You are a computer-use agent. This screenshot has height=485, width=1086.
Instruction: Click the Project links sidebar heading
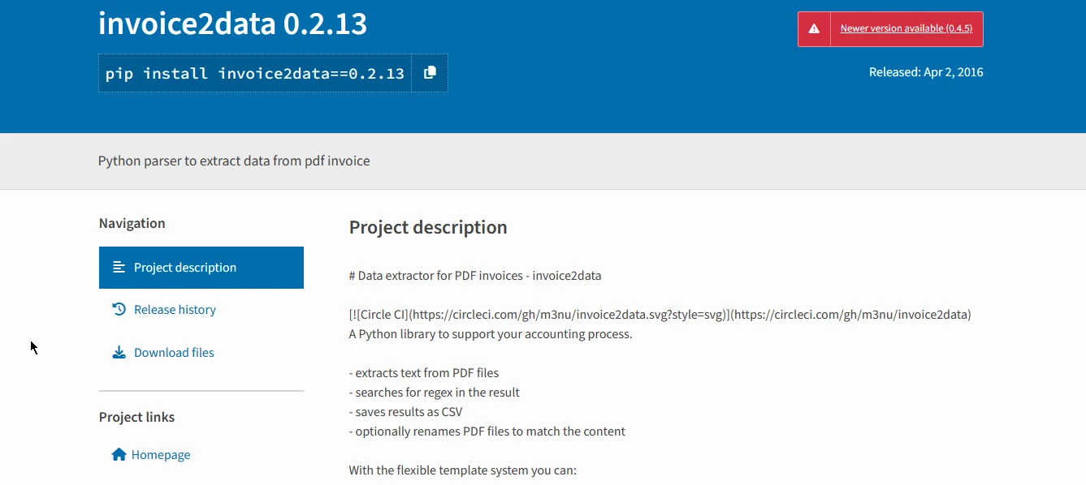pyautogui.click(x=136, y=417)
